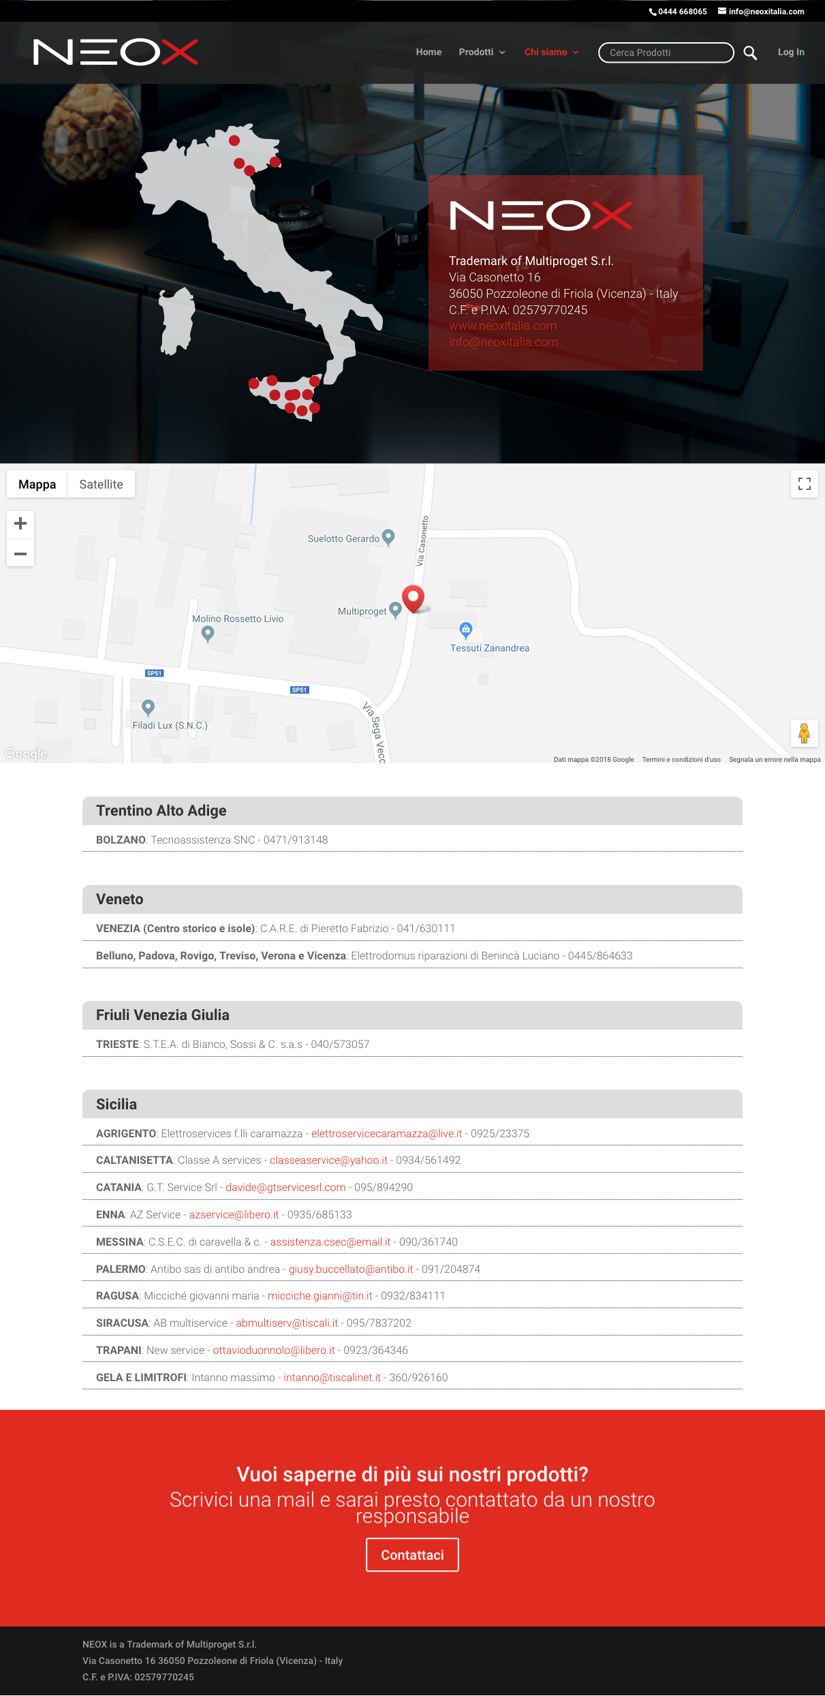Email davide@gtservicesrl.com

285,1188
